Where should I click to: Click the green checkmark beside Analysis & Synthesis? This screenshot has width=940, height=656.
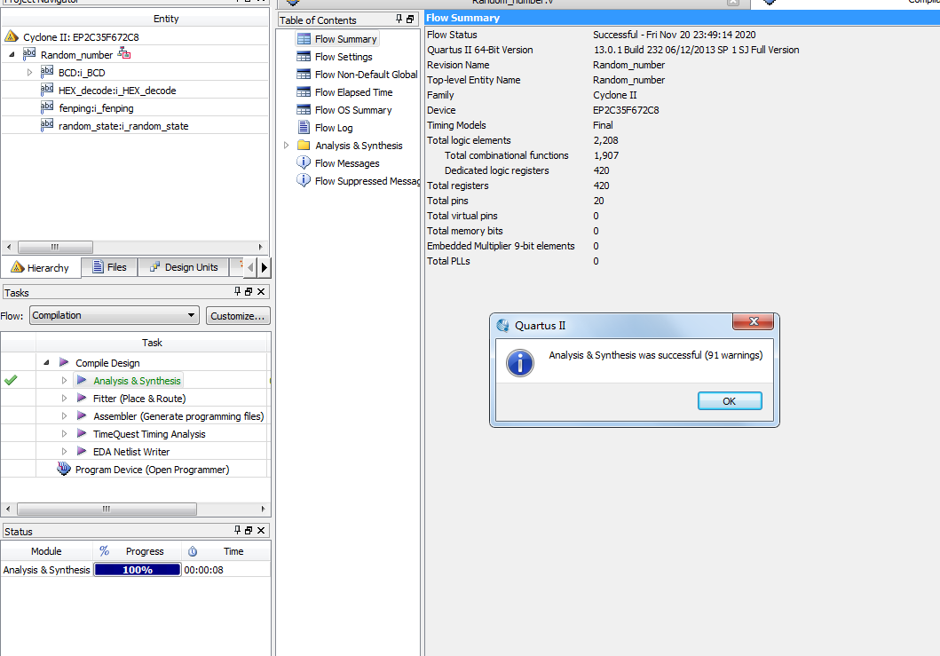point(11,380)
